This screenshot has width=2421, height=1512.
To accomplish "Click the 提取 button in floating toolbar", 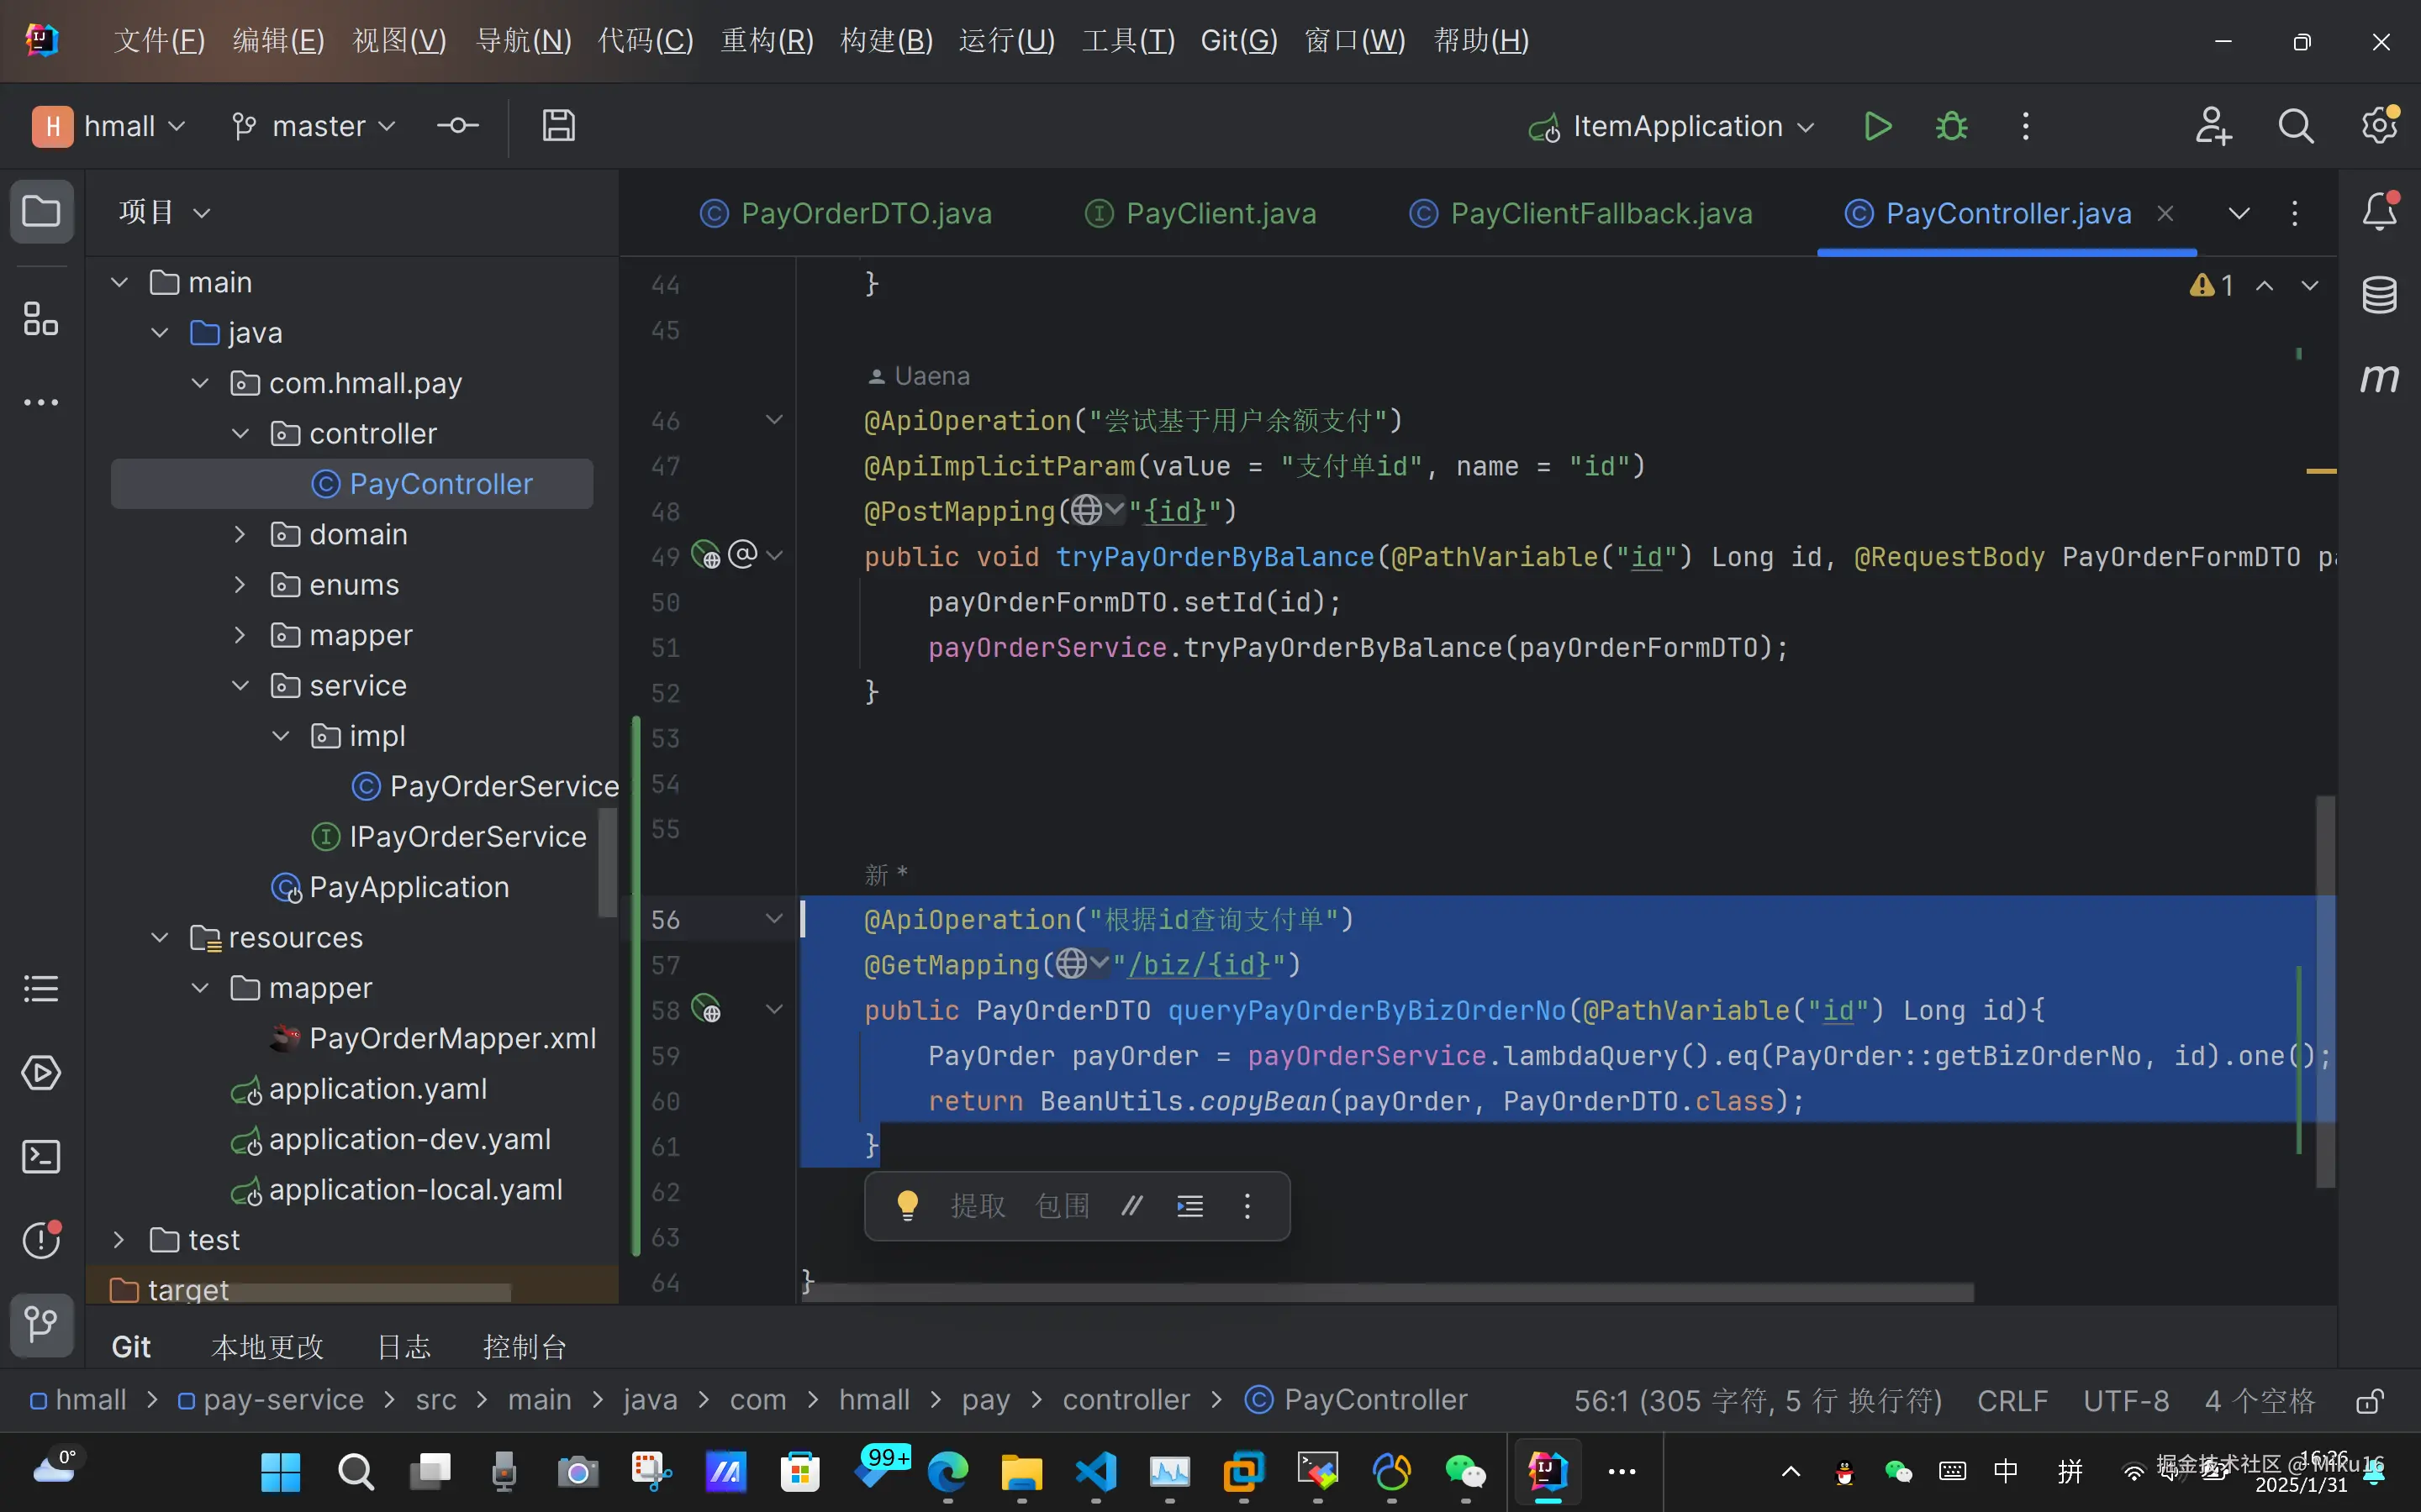I will [977, 1206].
